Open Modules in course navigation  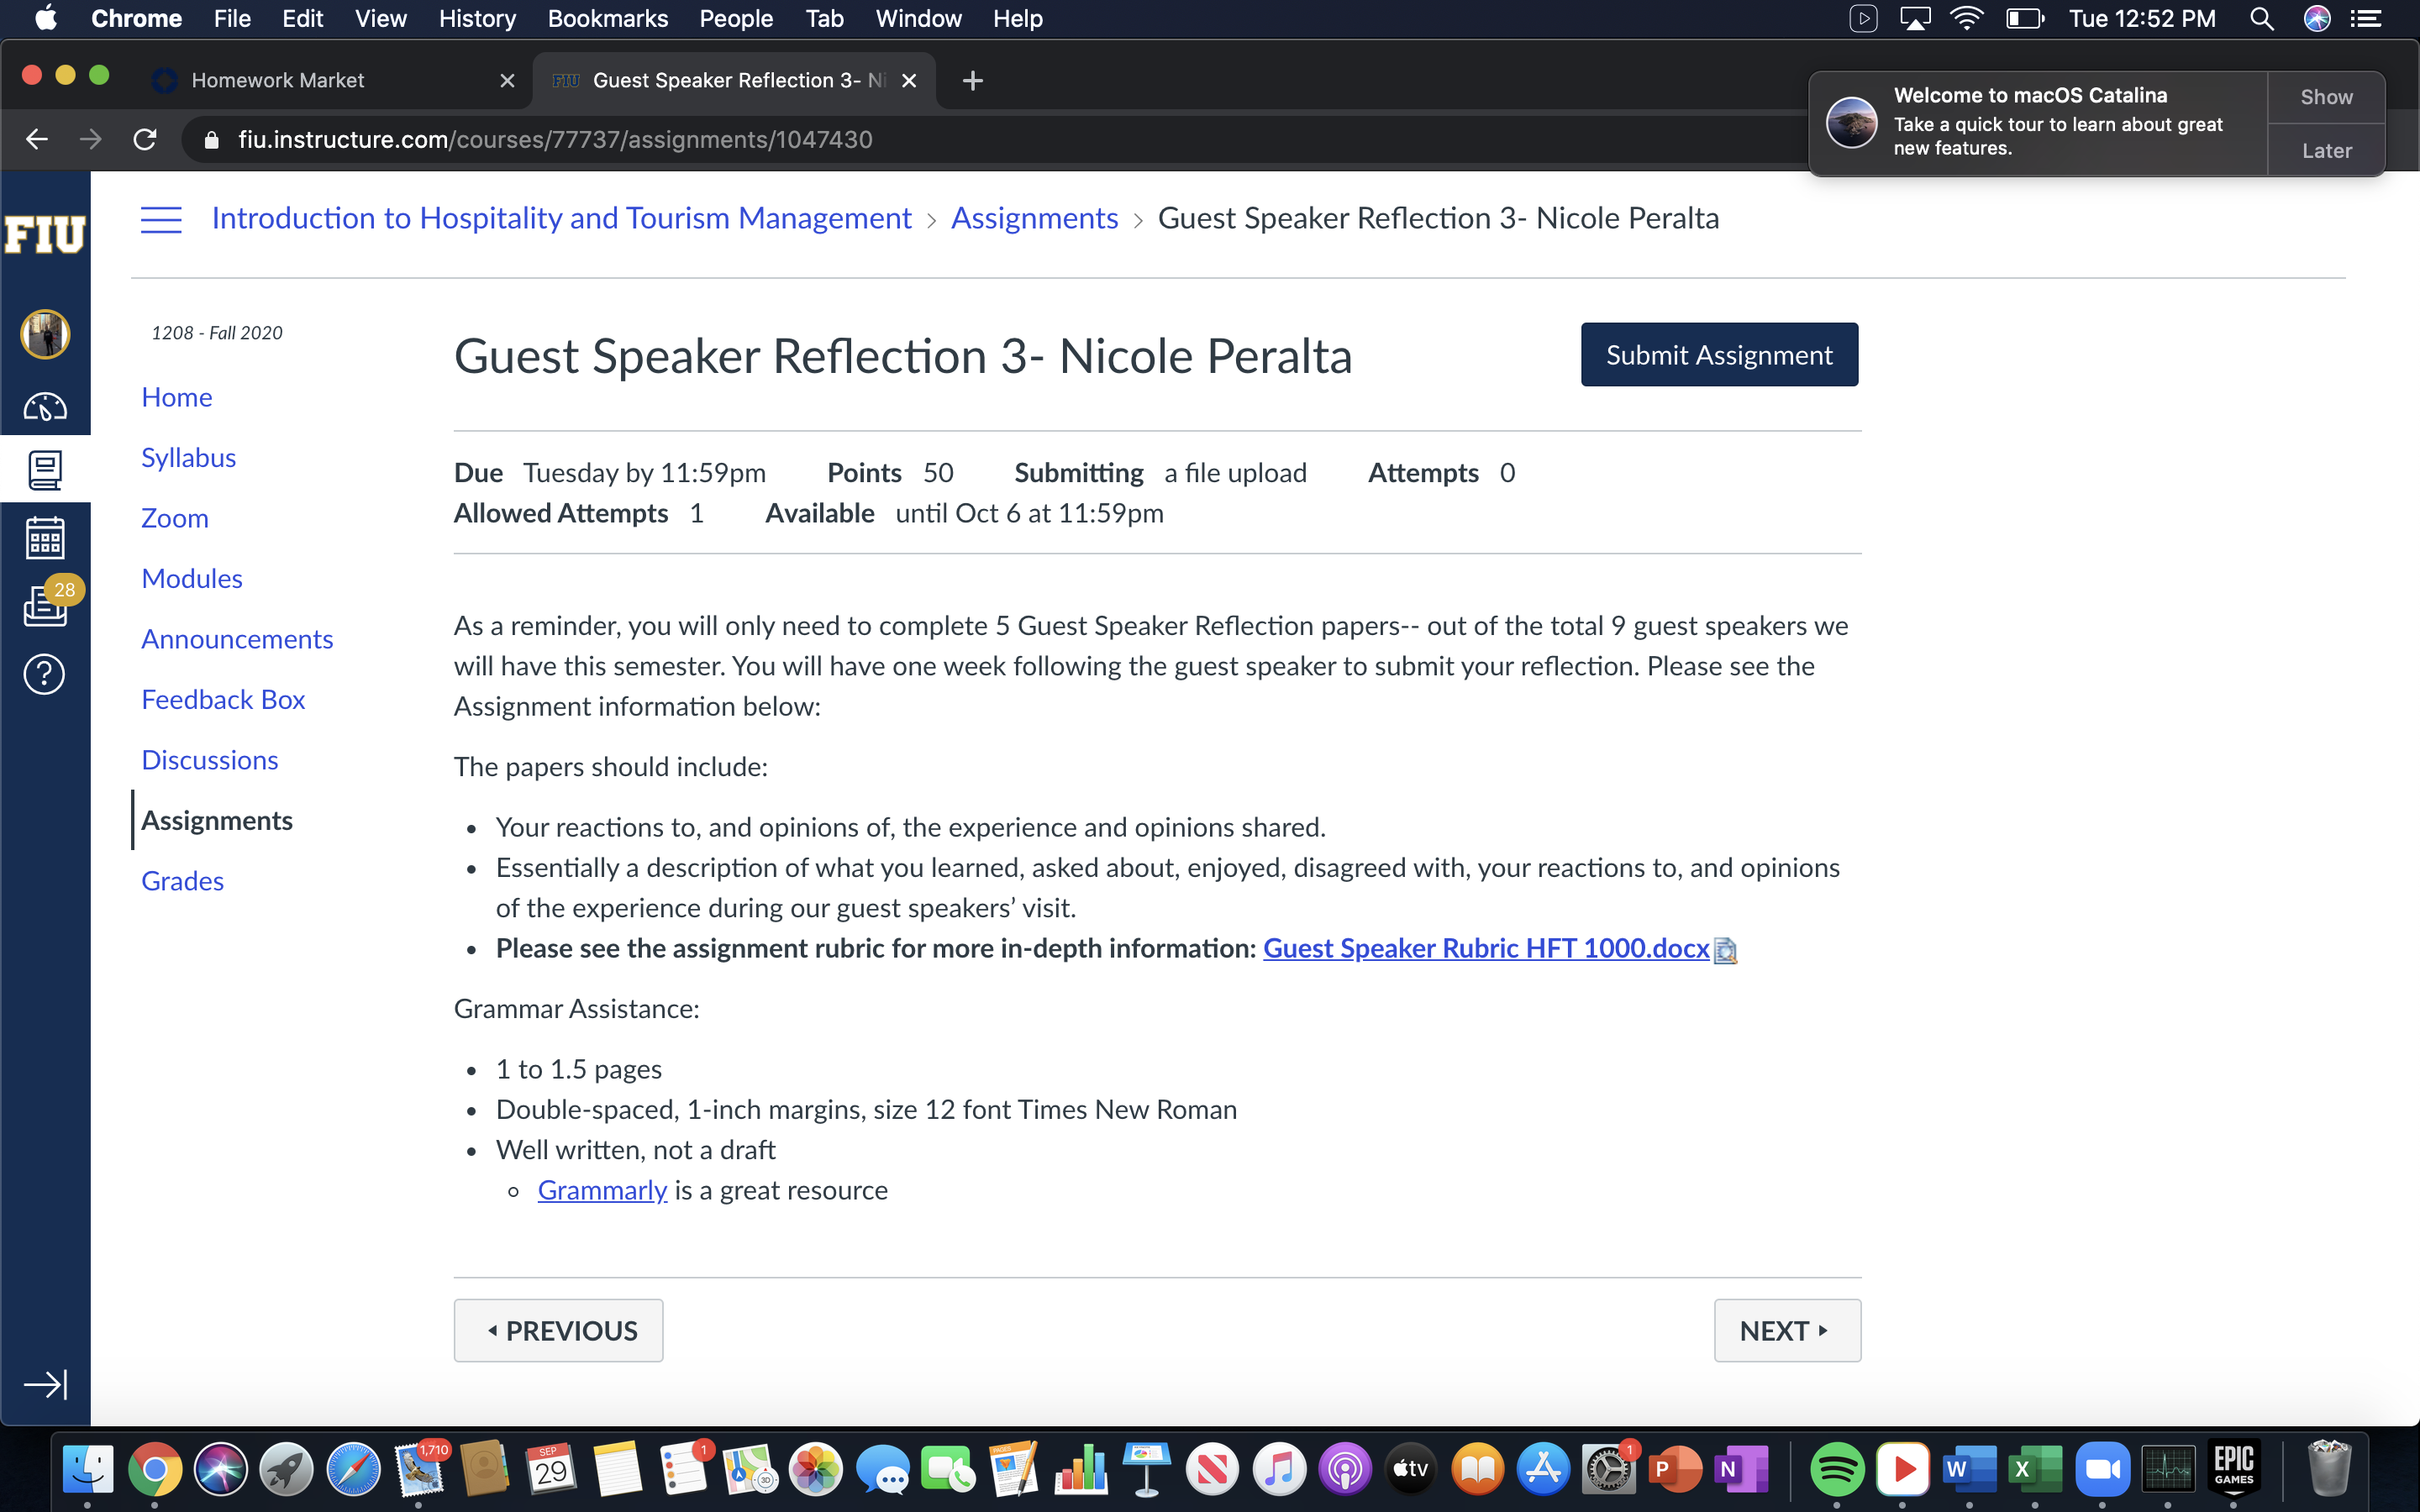pos(192,578)
